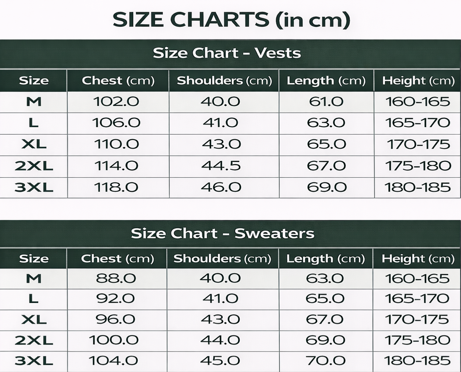This screenshot has height=372, width=461.
Task: Click the Size Chart - Vests header
Action: pos(227,53)
